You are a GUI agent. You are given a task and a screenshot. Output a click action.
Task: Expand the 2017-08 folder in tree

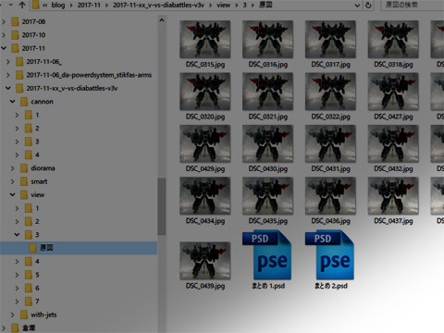pyautogui.click(x=4, y=21)
